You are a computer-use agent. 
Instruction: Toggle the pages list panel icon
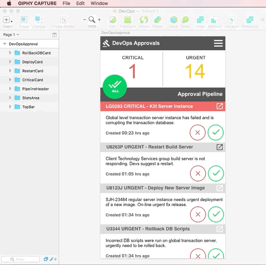pos(54,35)
